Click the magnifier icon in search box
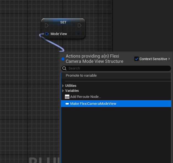This screenshot has height=163, width=173. coord(64,68)
